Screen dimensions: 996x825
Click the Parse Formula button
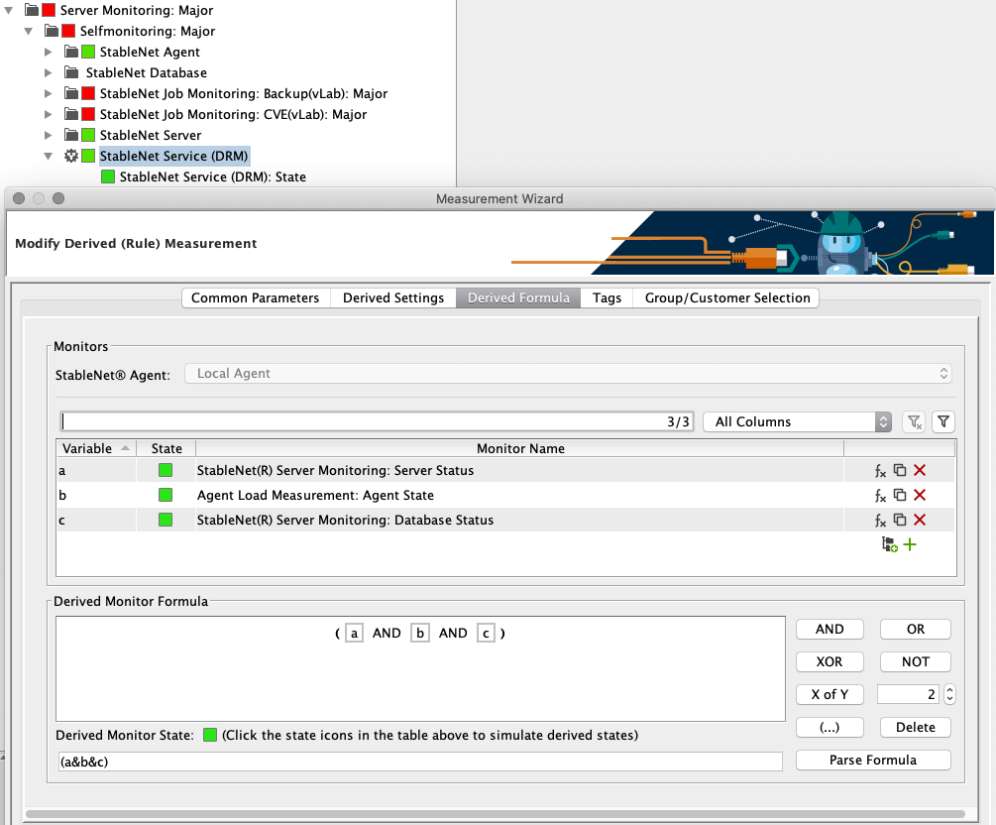pos(873,761)
